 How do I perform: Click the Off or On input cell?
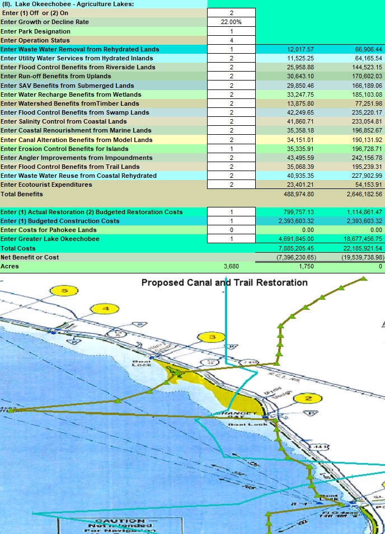tap(231, 13)
